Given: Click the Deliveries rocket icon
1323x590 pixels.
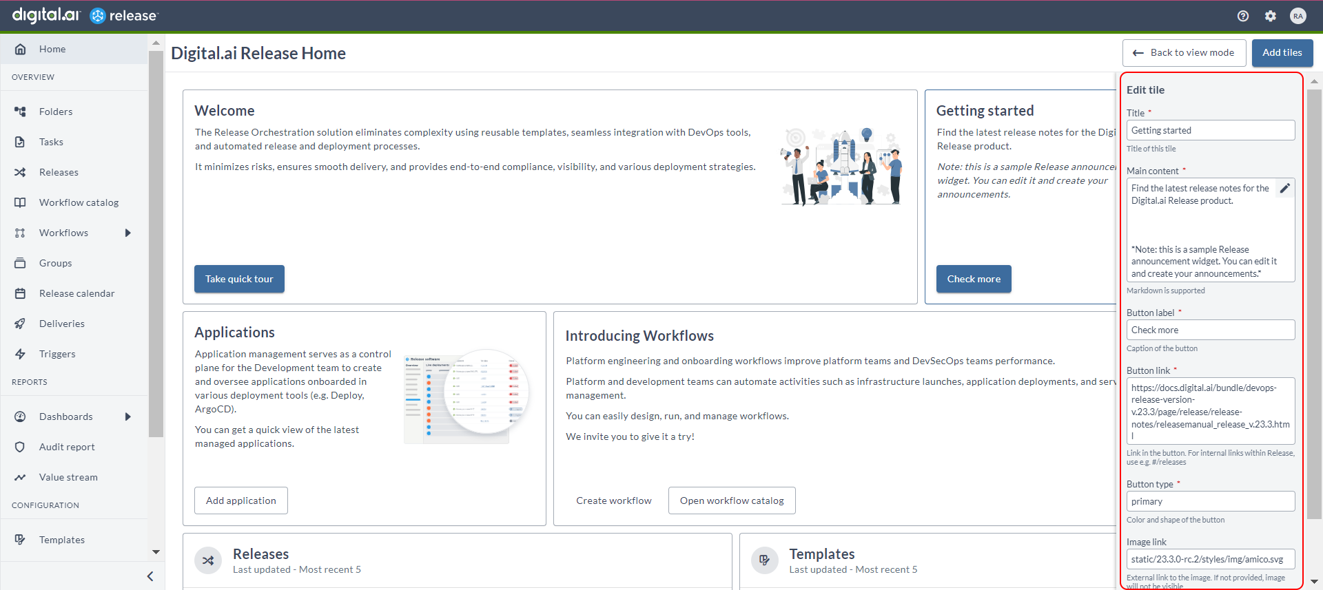Looking at the screenshot, I should (x=21, y=324).
